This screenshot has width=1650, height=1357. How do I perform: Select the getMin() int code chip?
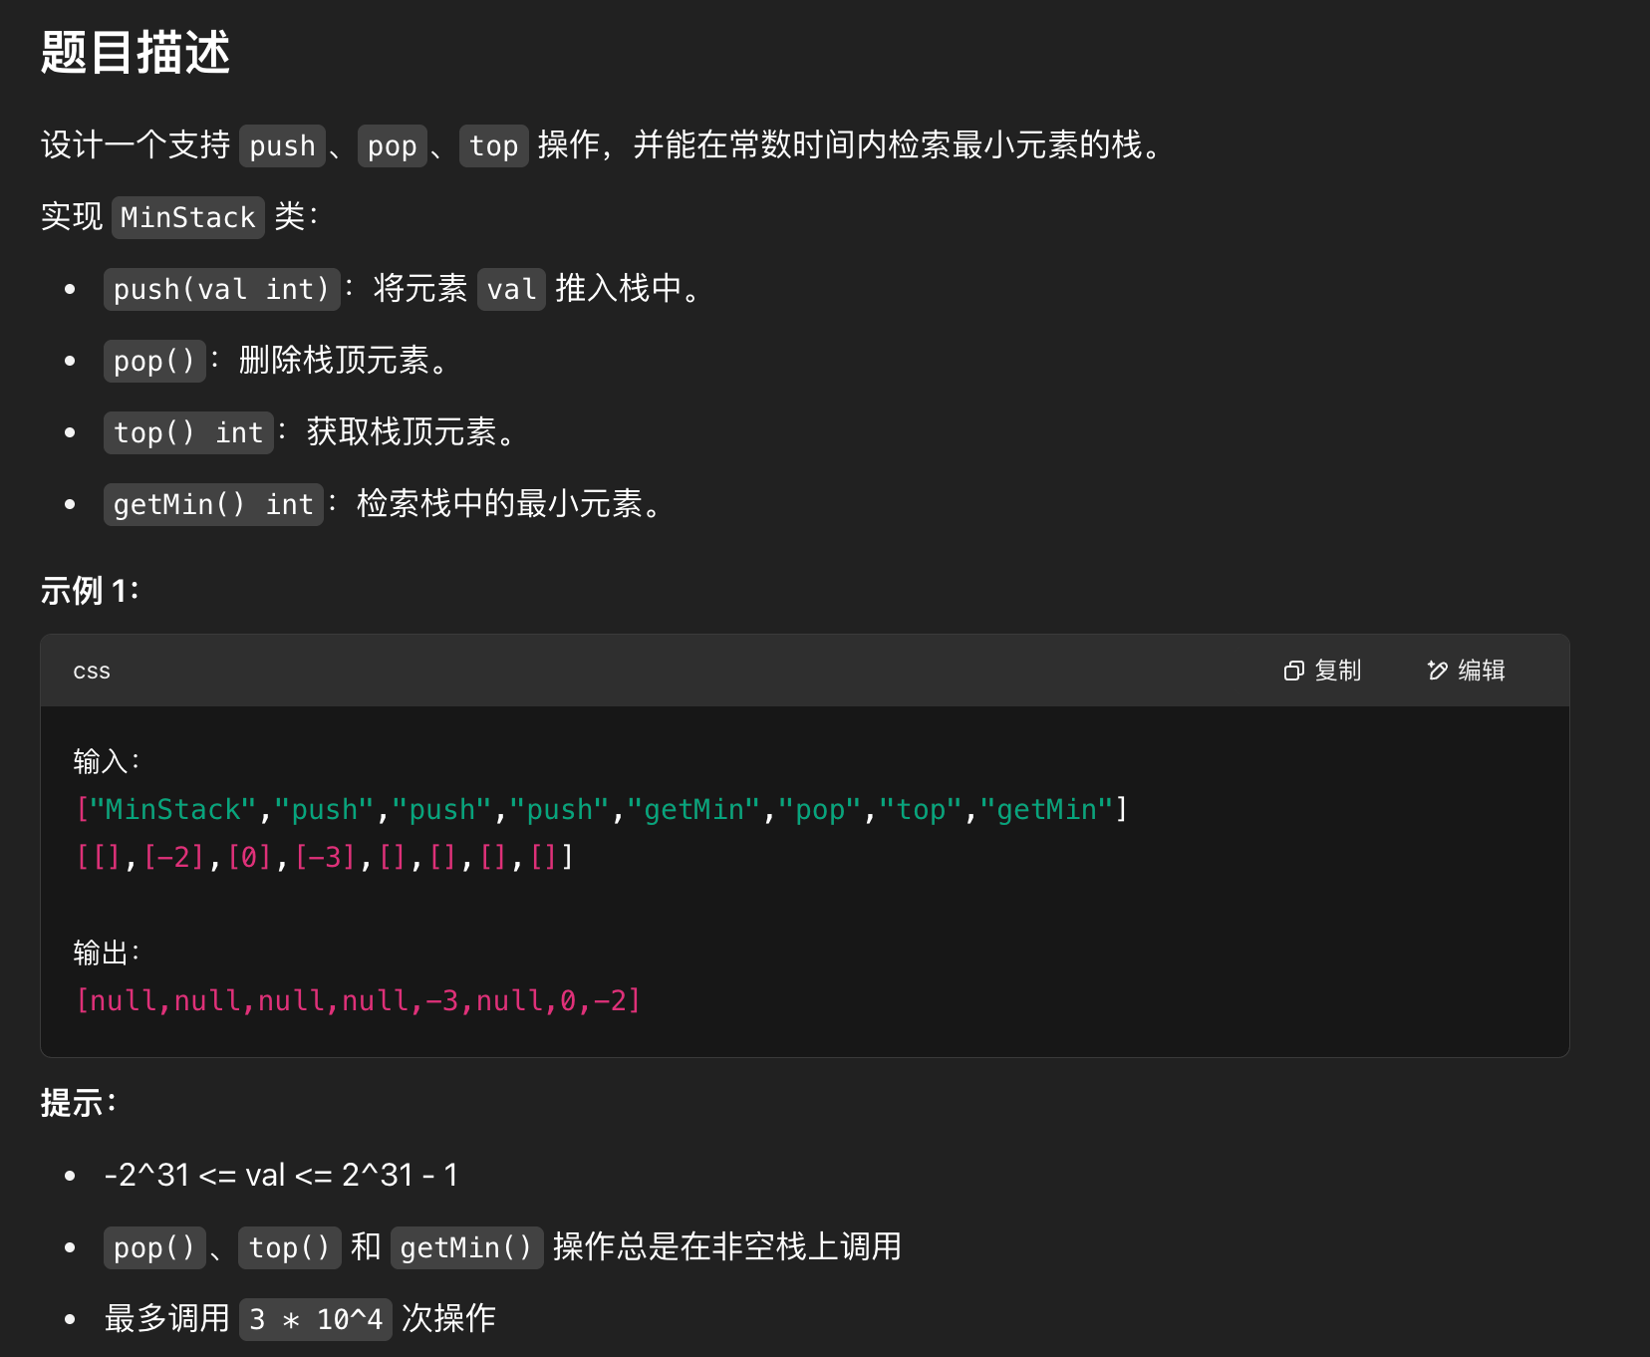213,504
